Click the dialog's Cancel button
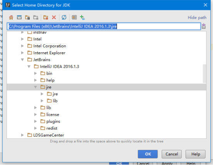This screenshot has width=213, height=165. tap(171, 154)
